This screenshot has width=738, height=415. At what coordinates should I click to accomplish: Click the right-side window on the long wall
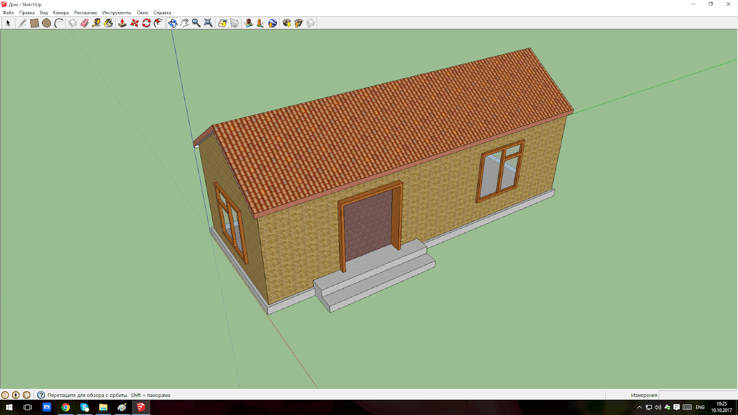coord(500,171)
